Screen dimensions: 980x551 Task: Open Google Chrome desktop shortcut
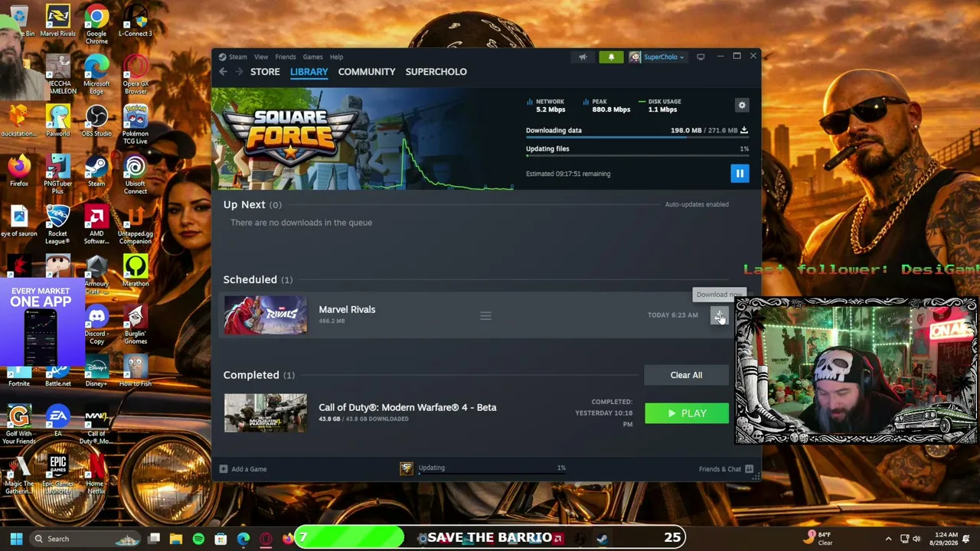(x=96, y=25)
